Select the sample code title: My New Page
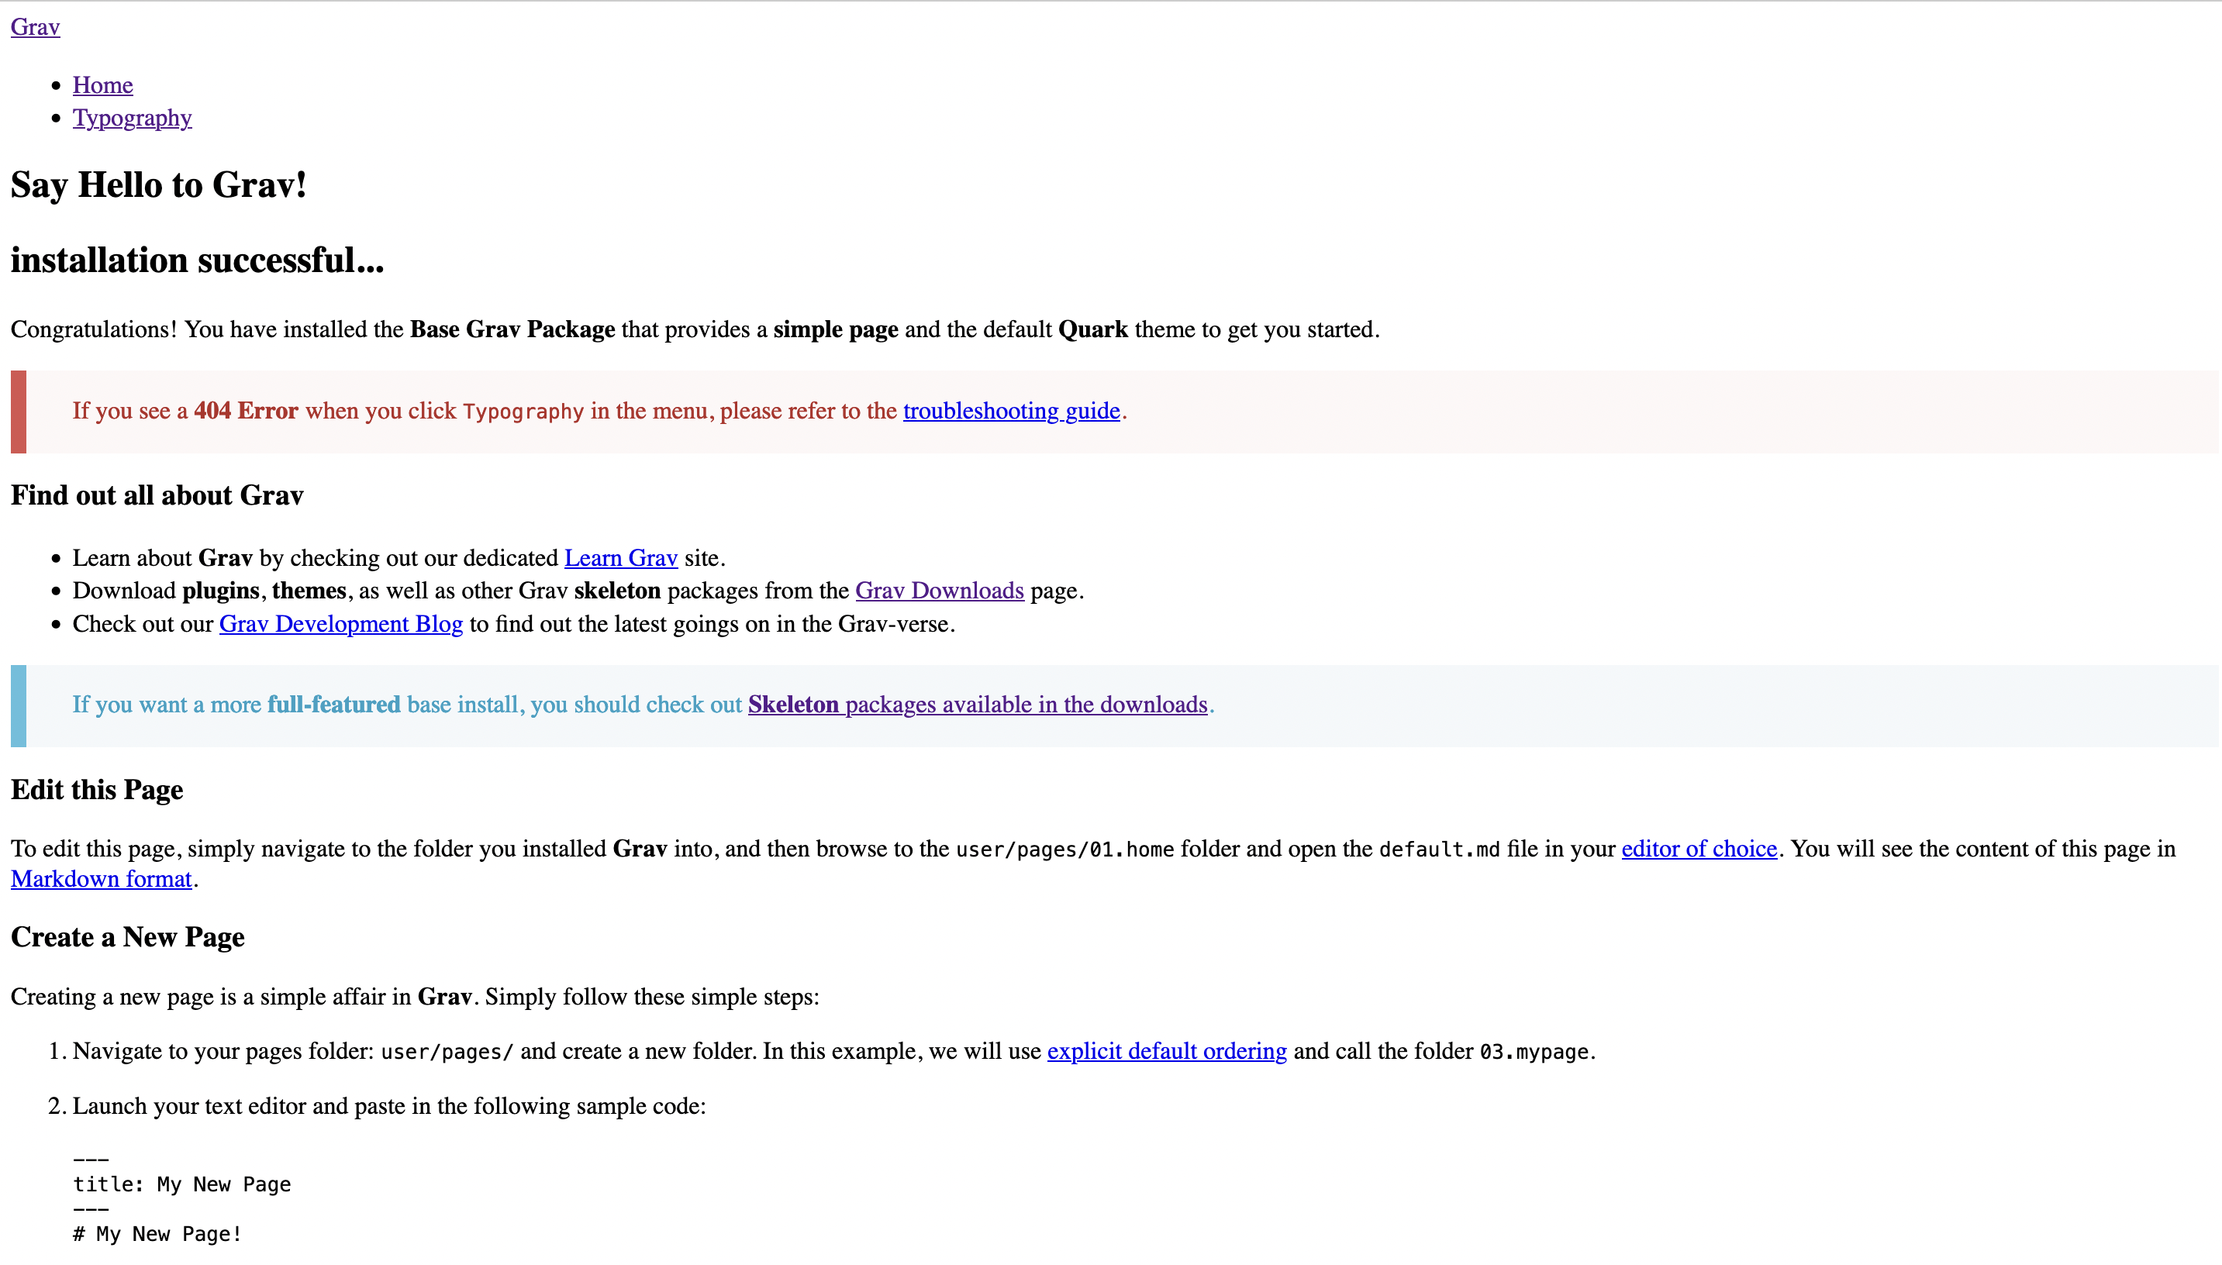This screenshot has height=1265, width=2222. pyautogui.click(x=182, y=1184)
